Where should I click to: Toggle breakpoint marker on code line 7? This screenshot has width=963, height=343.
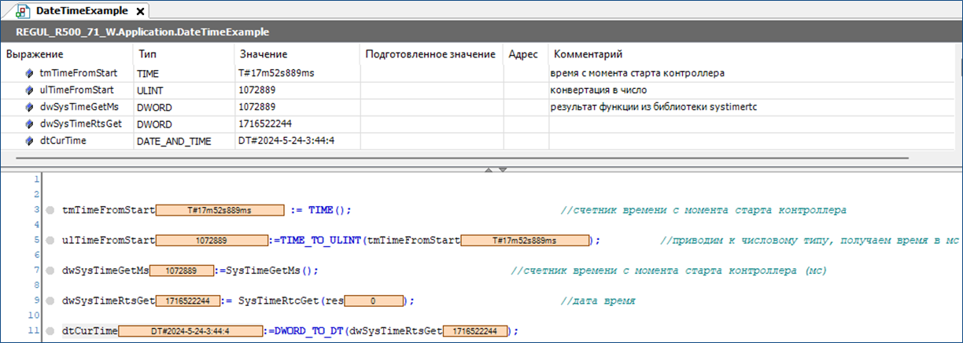(50, 271)
